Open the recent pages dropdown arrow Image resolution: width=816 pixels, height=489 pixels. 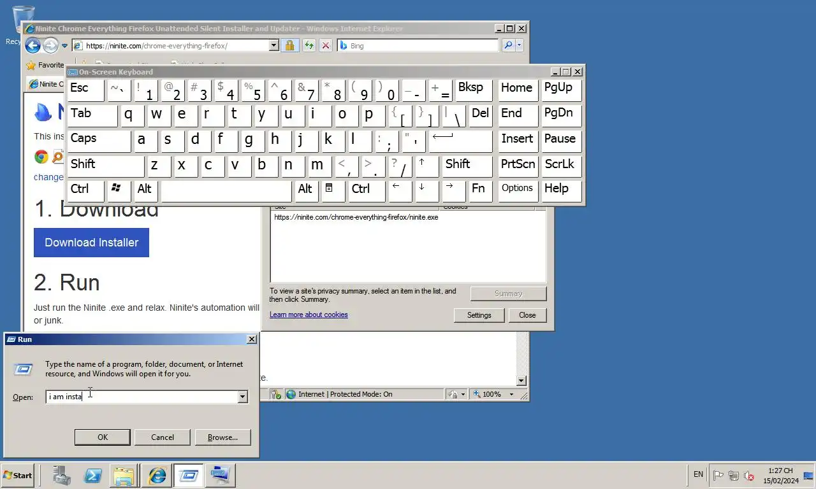coord(65,46)
